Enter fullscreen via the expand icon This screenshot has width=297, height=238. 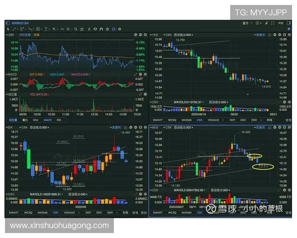tap(273, 23)
